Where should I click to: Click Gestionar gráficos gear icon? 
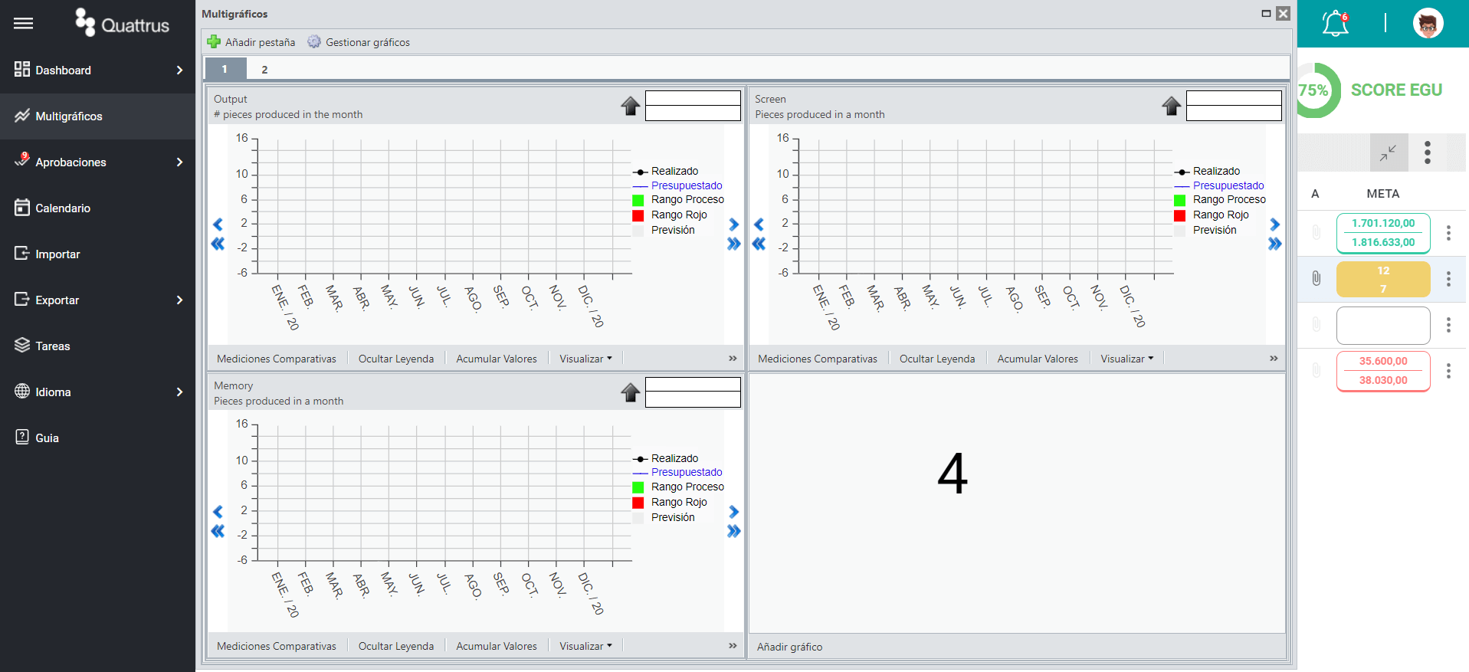[314, 42]
